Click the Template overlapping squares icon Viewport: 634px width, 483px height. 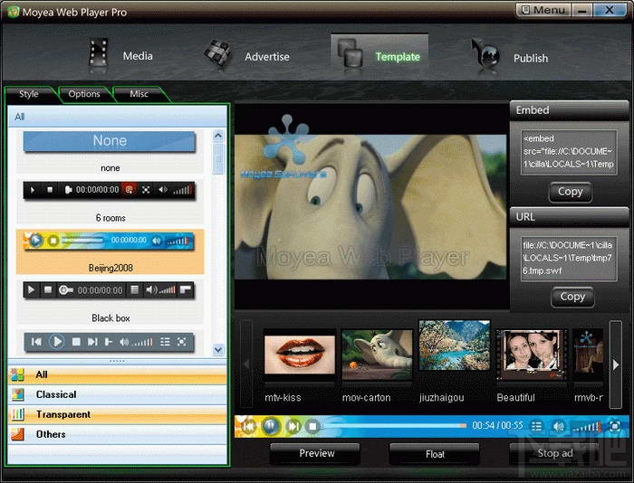coord(351,52)
